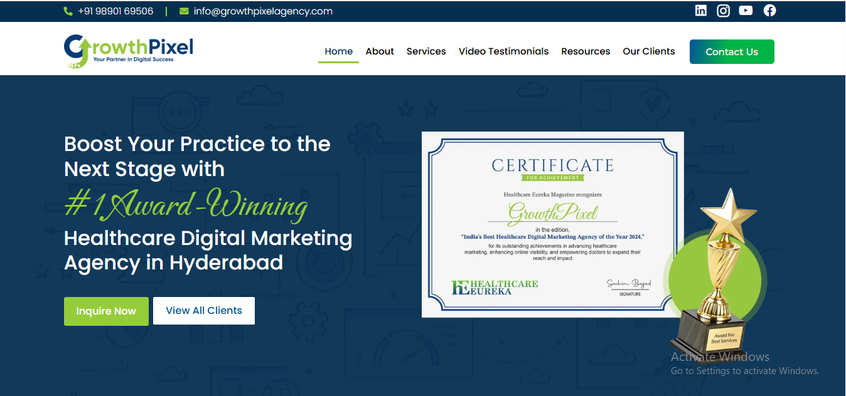
Task: Open the Services menu
Action: pyautogui.click(x=426, y=51)
